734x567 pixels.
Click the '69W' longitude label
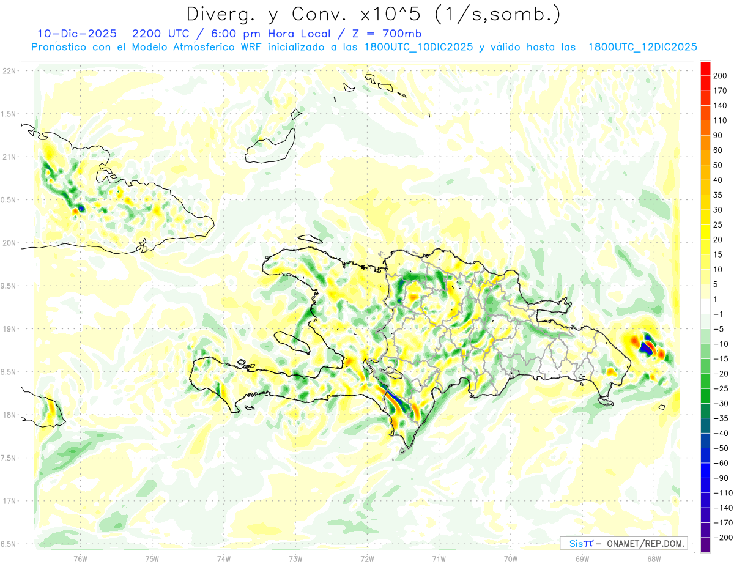(x=582, y=558)
